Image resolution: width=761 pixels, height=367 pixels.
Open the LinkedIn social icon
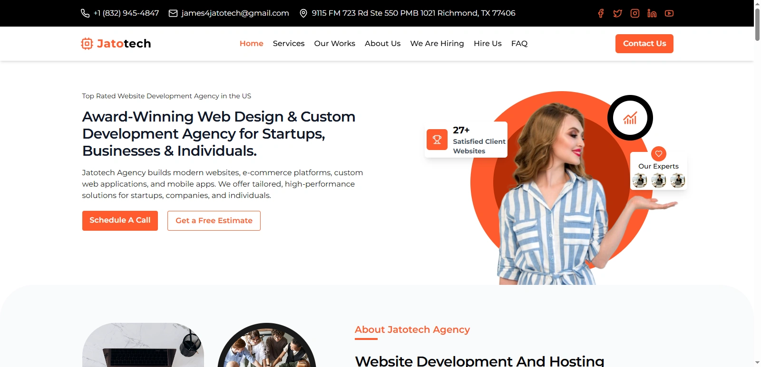[x=652, y=13]
